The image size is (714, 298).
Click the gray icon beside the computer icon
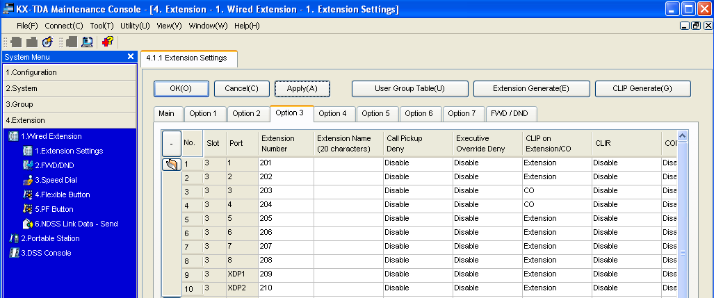tap(72, 42)
